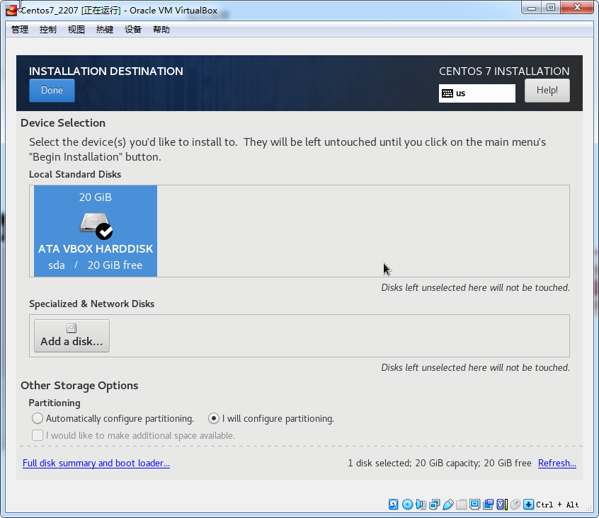The height and width of the screenshot is (518, 599).
Task: Click the hard disk activity icon in status bar
Action: pyautogui.click(x=394, y=505)
